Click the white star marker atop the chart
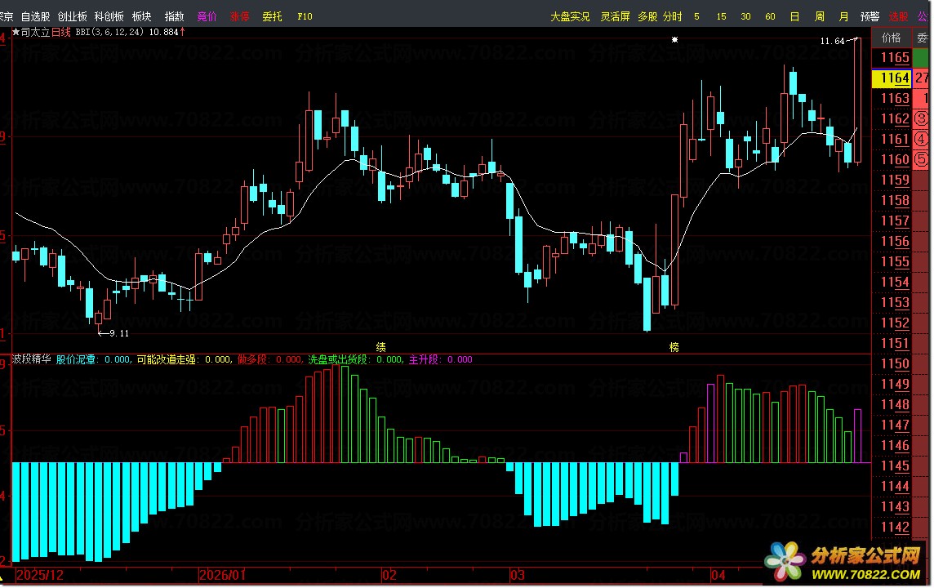 [x=674, y=40]
